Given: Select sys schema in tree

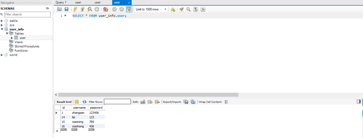Looking at the screenshot, I should click(x=12, y=25).
